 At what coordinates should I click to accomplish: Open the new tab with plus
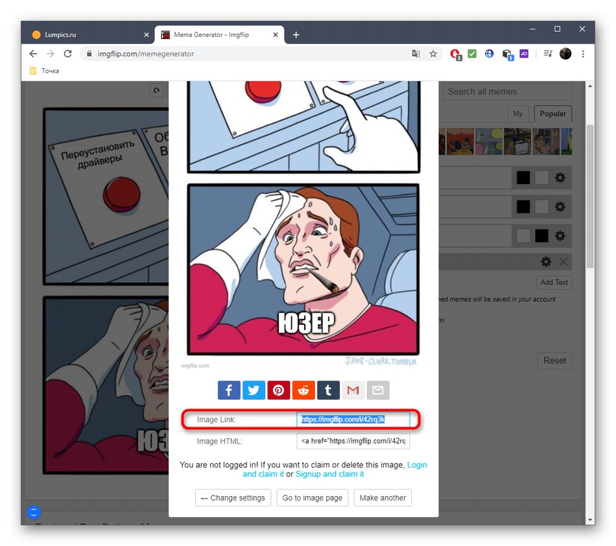296,35
